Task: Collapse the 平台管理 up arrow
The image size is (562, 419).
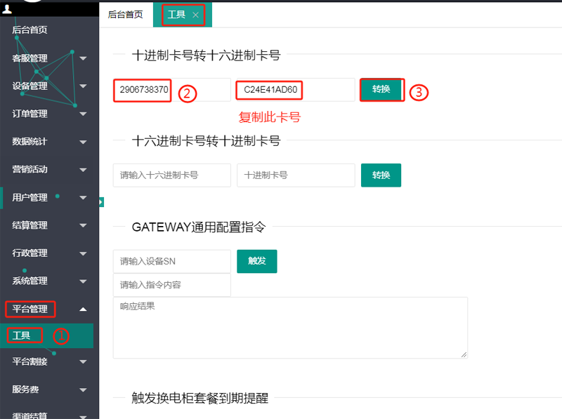Action: [x=83, y=309]
